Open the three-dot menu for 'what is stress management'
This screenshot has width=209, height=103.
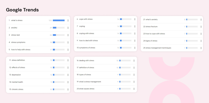click(134, 82)
